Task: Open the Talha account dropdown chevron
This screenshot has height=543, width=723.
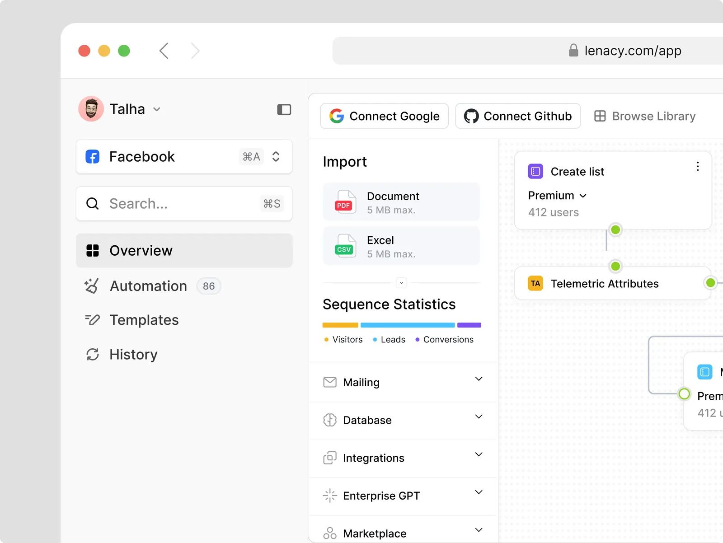Action: (x=157, y=109)
